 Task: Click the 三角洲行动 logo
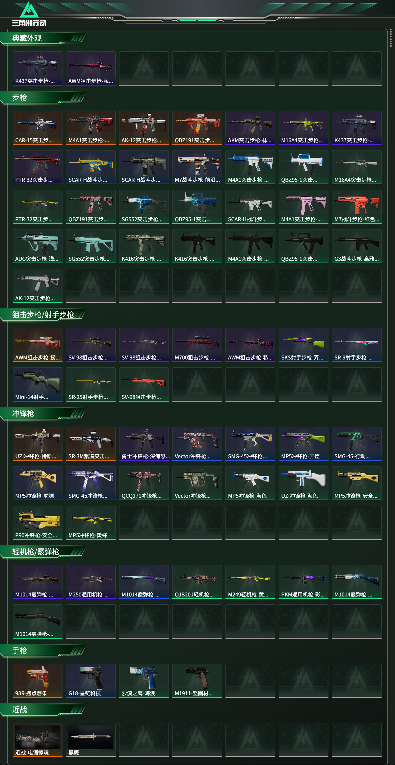click(29, 14)
